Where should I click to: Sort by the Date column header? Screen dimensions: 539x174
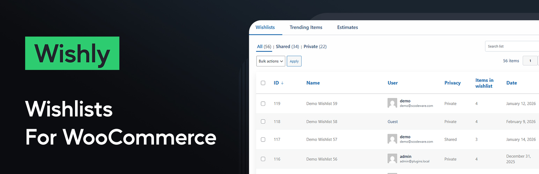[x=512, y=83]
